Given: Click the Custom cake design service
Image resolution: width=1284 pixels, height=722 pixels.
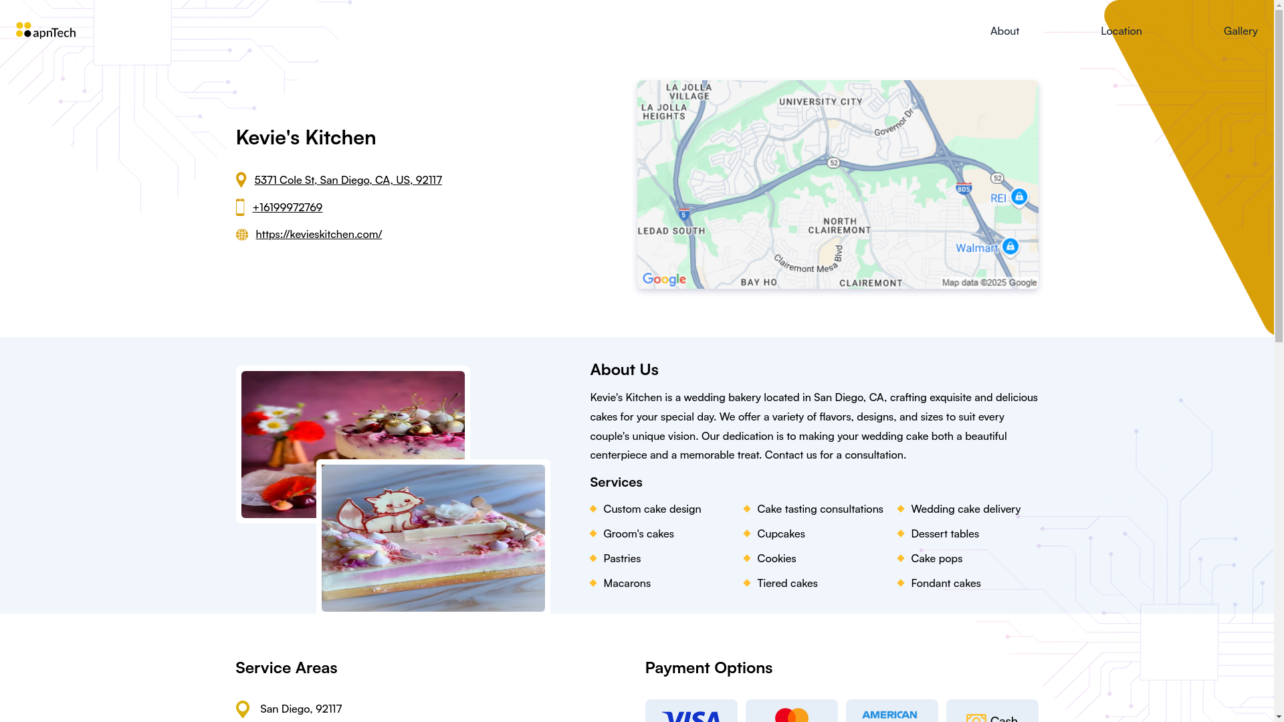Looking at the screenshot, I should click(x=652, y=509).
